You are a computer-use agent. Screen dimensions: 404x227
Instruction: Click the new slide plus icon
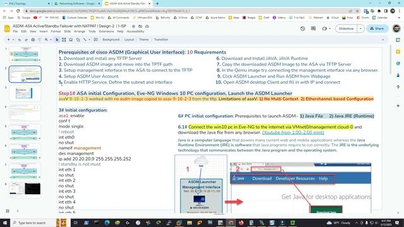click(x=8, y=40)
